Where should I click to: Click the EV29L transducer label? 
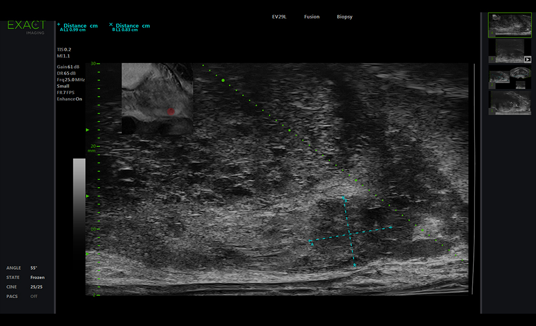(280, 17)
